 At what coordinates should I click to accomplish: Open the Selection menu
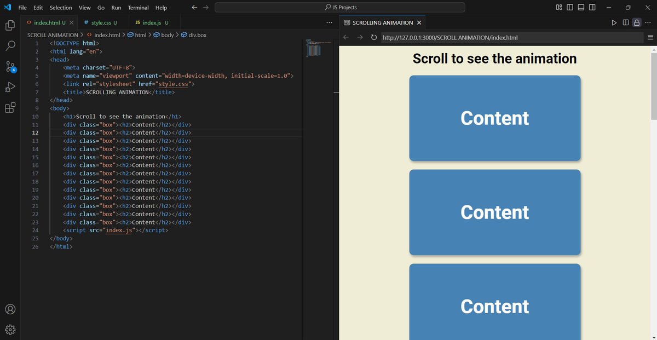point(61,8)
